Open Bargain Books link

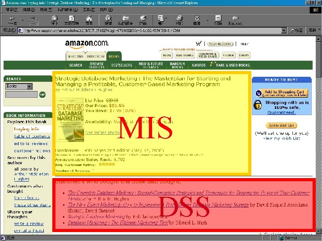point(178,65)
